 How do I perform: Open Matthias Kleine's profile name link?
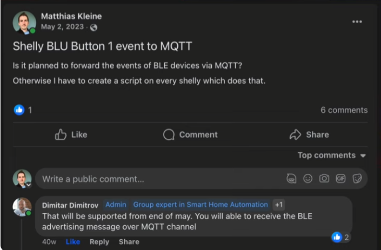point(71,16)
